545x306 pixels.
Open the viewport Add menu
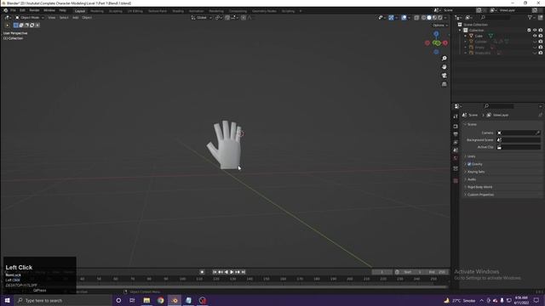[x=76, y=18]
